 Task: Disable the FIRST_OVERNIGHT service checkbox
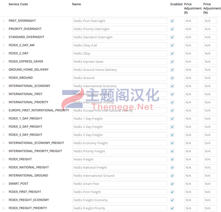pyautogui.click(x=172, y=21)
